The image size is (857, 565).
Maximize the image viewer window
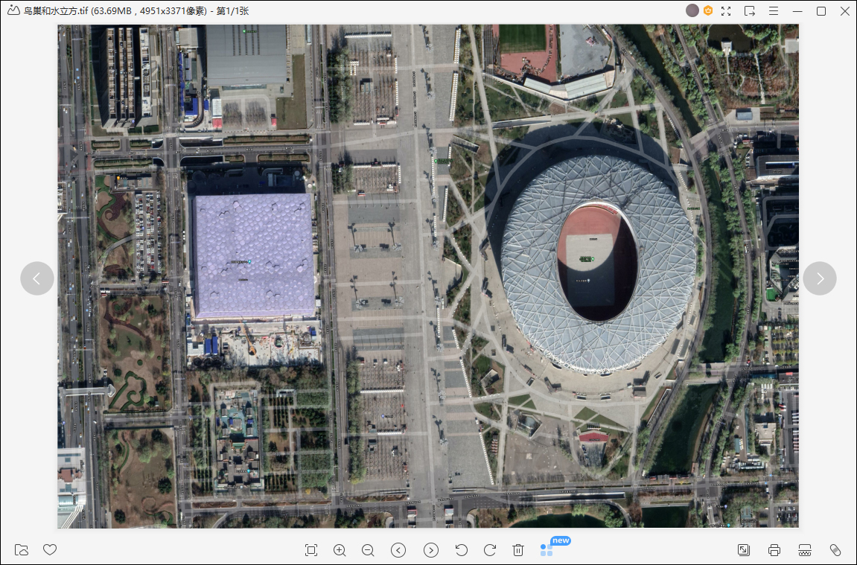coord(821,11)
